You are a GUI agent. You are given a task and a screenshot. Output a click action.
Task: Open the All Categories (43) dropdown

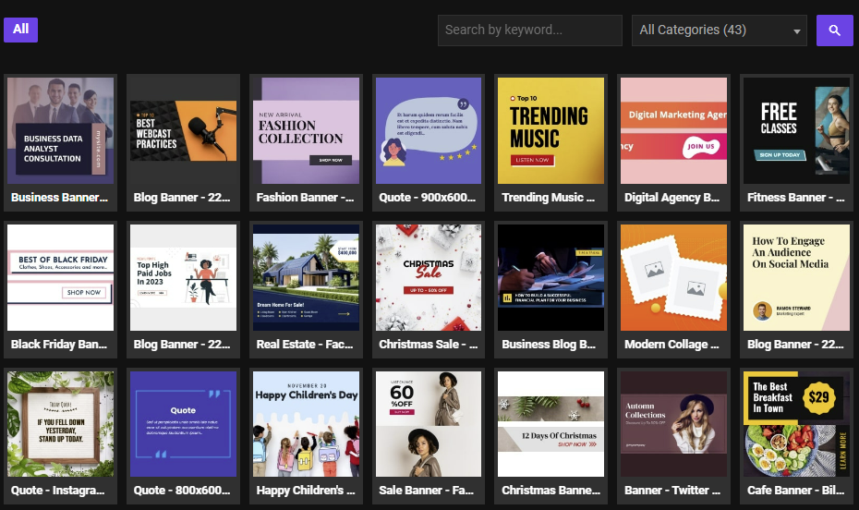(x=719, y=30)
